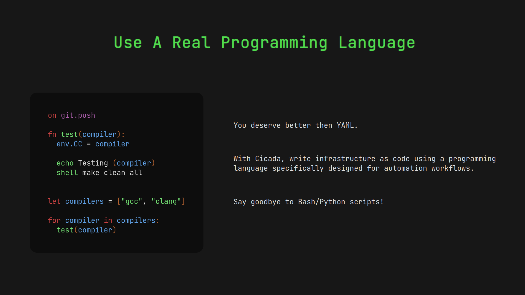
Task: Click the 'shell' command in code
Action: pyautogui.click(x=67, y=173)
